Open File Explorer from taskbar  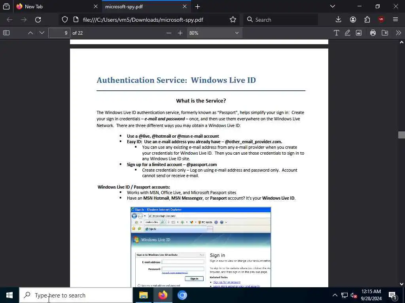pyautogui.click(x=143, y=295)
